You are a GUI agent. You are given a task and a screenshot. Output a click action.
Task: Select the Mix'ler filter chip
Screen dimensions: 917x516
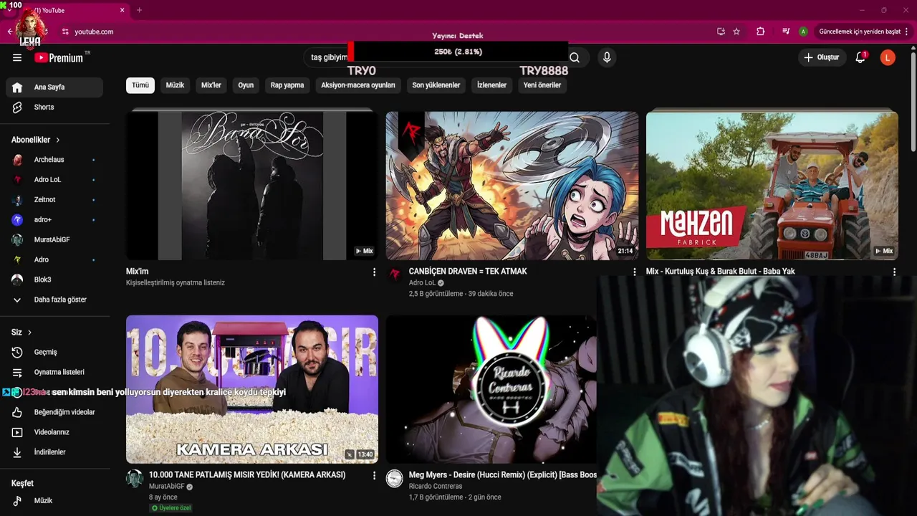211,85
